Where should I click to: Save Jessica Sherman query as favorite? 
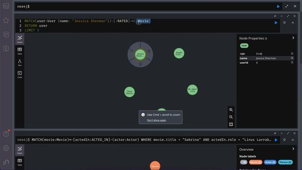point(285,23)
